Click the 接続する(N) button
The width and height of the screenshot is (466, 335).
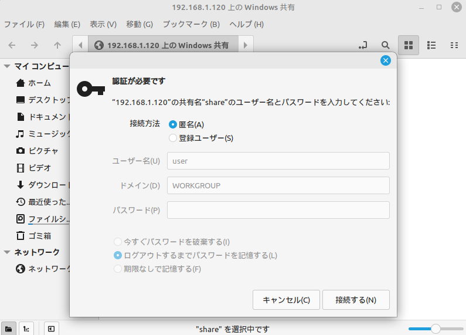click(356, 300)
